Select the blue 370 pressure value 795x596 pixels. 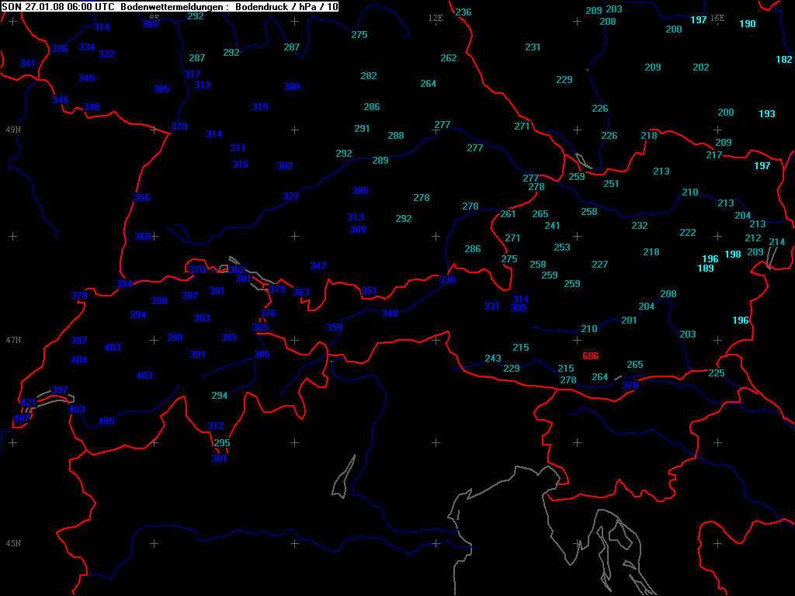click(630, 386)
